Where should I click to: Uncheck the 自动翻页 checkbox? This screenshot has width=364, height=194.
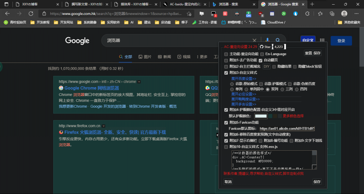pos(261,60)
